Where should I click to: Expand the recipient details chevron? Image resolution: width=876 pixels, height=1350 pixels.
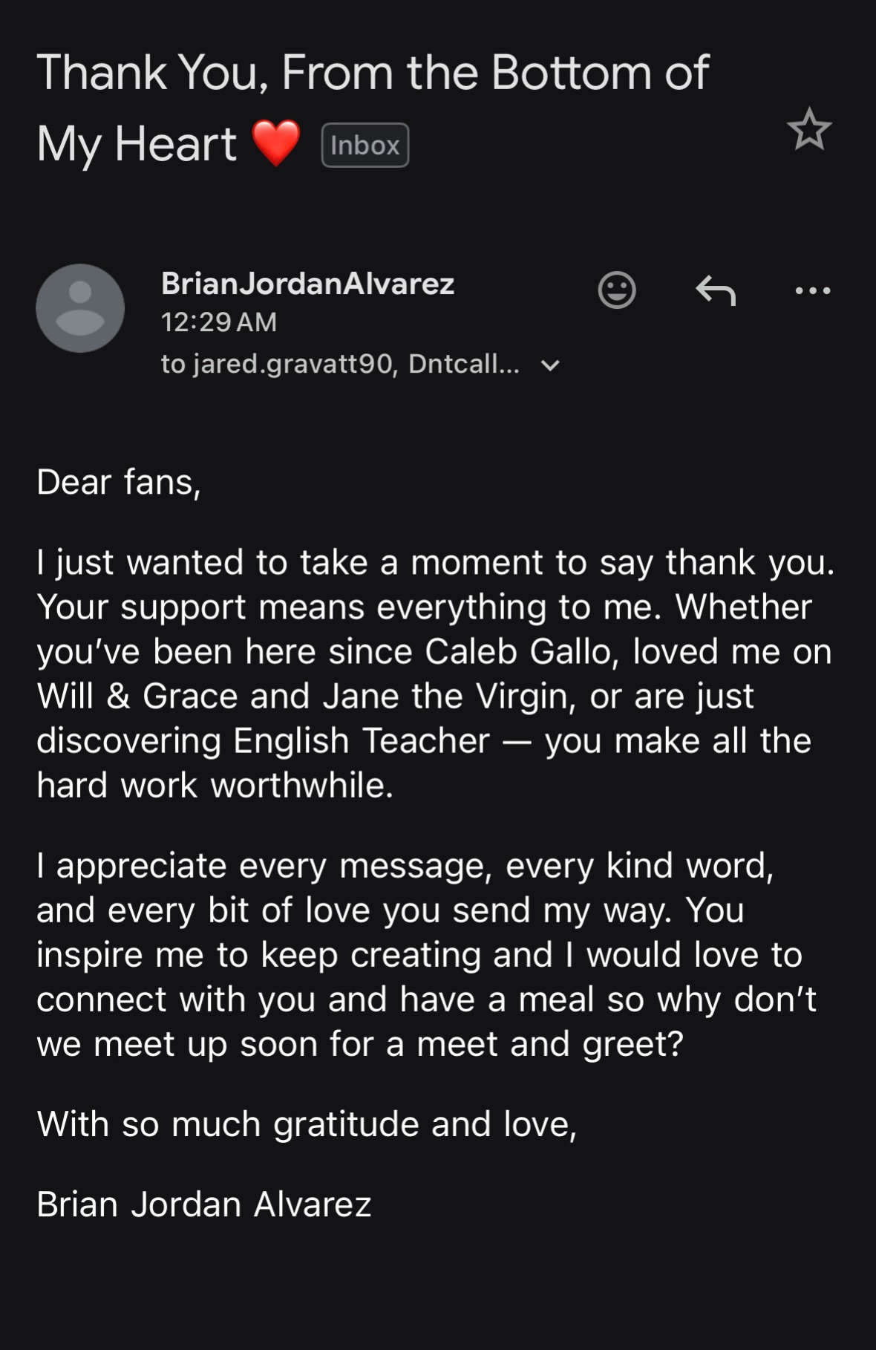[x=550, y=365]
